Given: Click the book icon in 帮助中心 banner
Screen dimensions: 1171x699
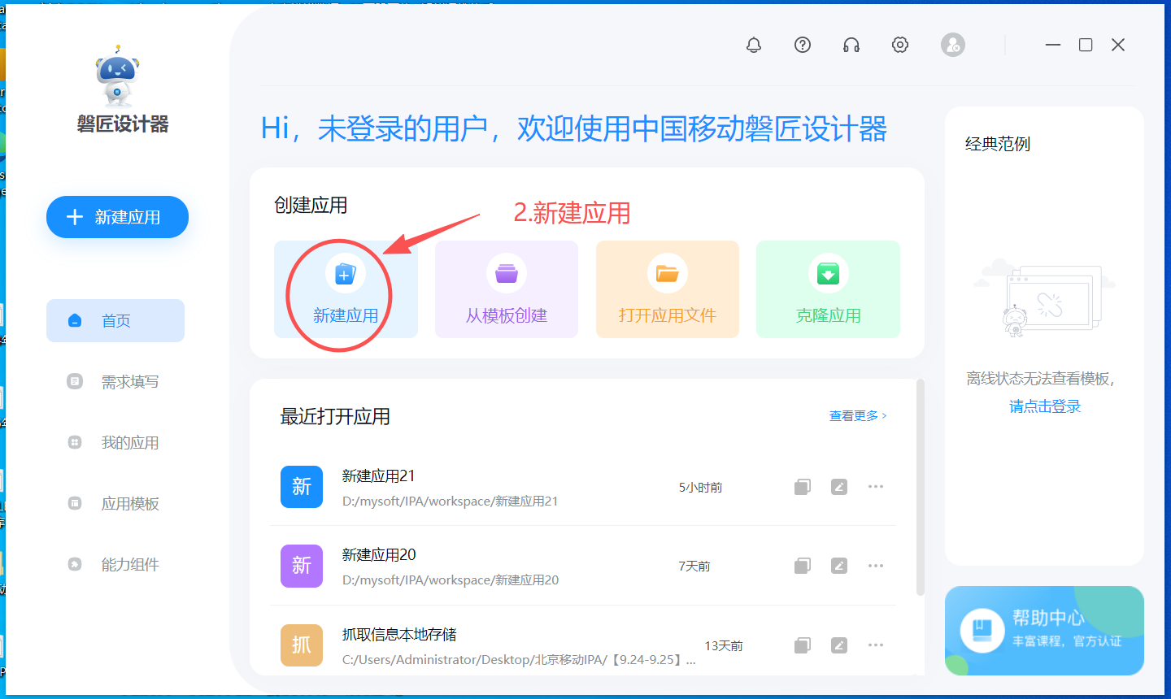Looking at the screenshot, I should coord(982,630).
